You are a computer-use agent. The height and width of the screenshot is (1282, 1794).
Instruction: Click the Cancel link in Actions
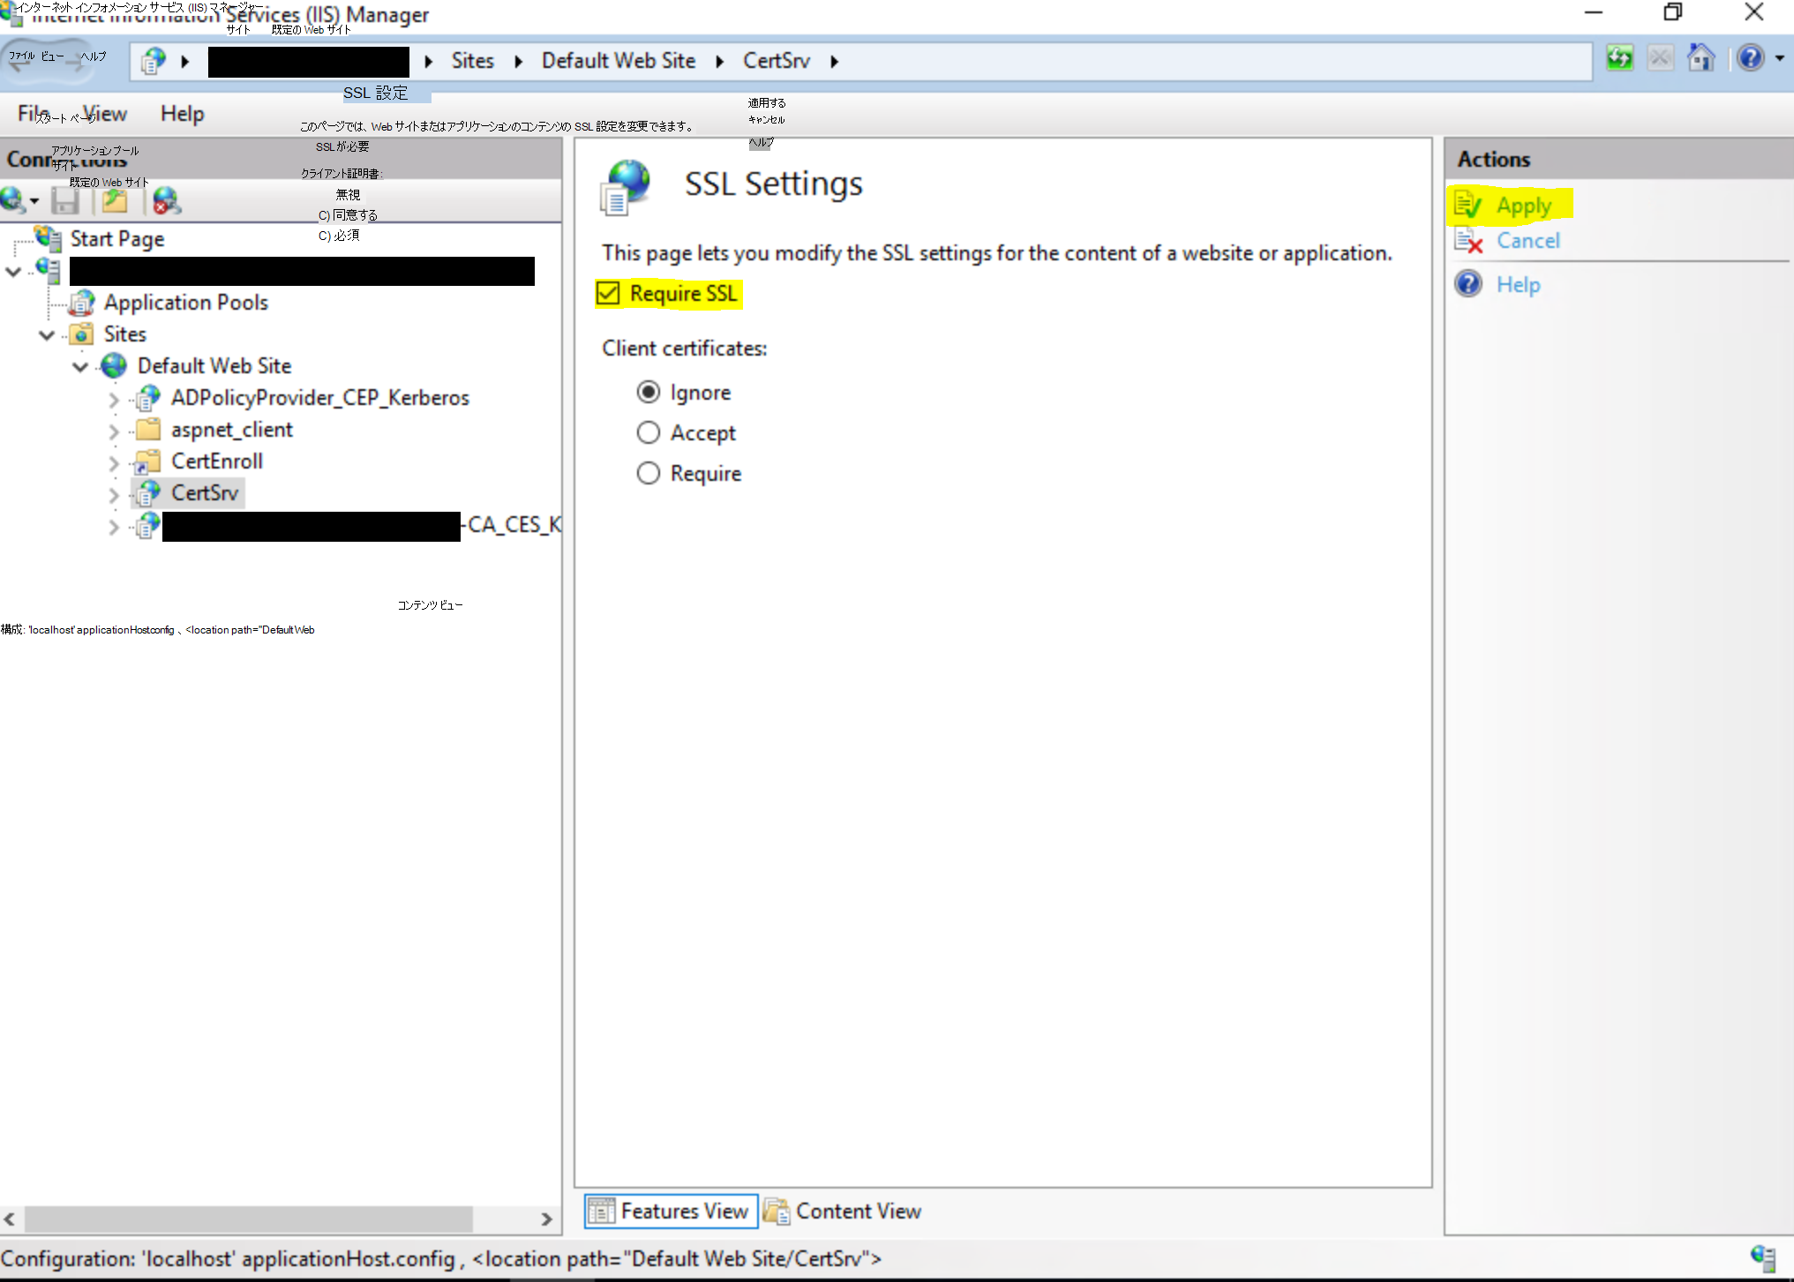(x=1528, y=240)
